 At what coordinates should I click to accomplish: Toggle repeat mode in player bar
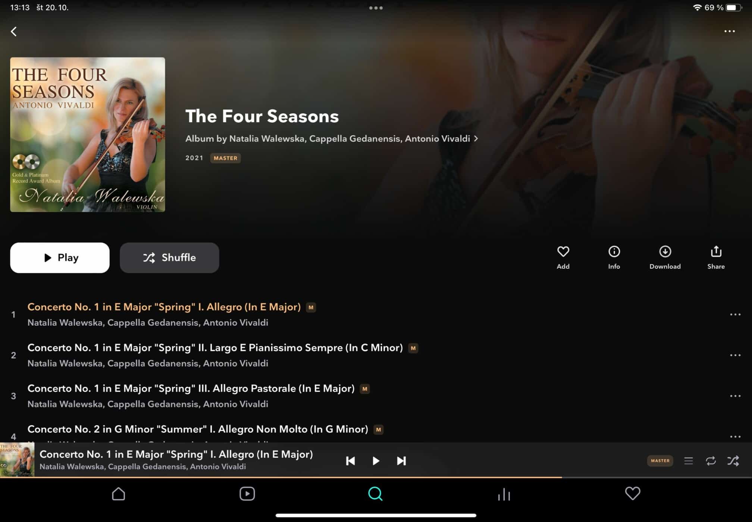pyautogui.click(x=711, y=461)
